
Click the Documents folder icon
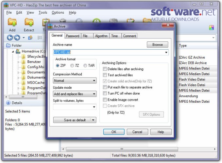23,72
